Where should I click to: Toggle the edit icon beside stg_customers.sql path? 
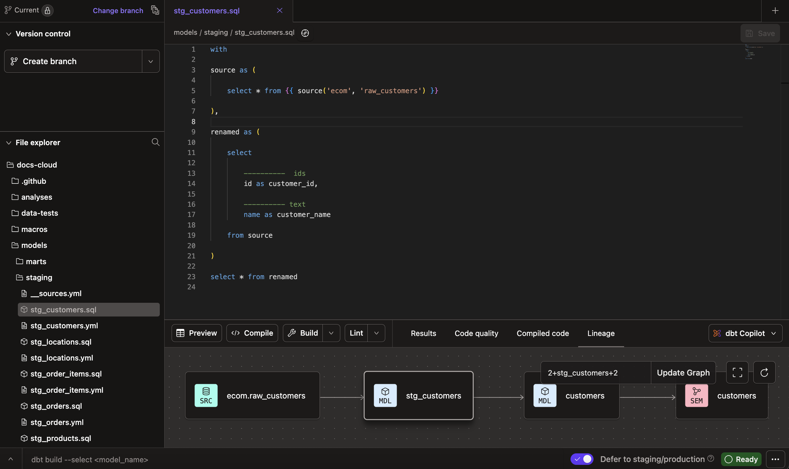pyautogui.click(x=305, y=33)
